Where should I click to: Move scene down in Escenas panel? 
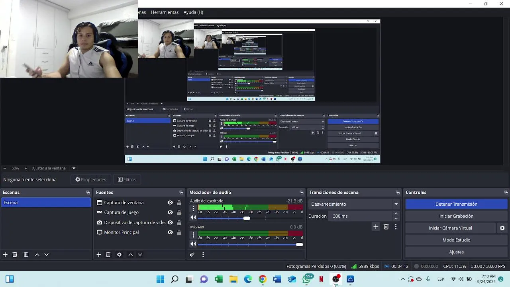point(46,255)
